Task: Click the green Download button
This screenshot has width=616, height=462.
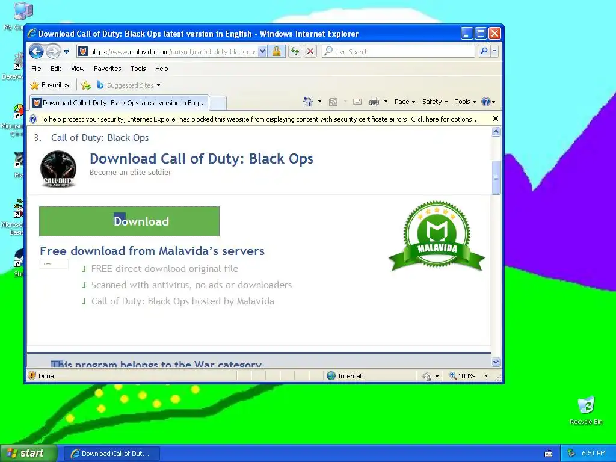Action: pos(129,221)
